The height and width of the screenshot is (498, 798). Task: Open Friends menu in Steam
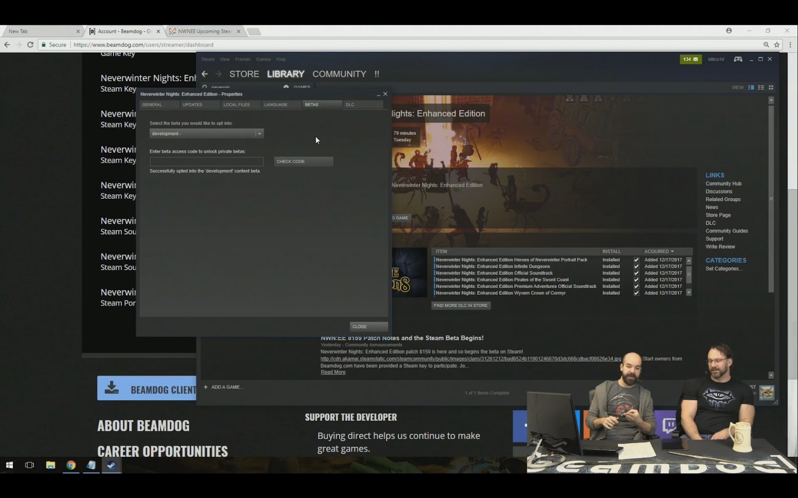[x=243, y=59]
